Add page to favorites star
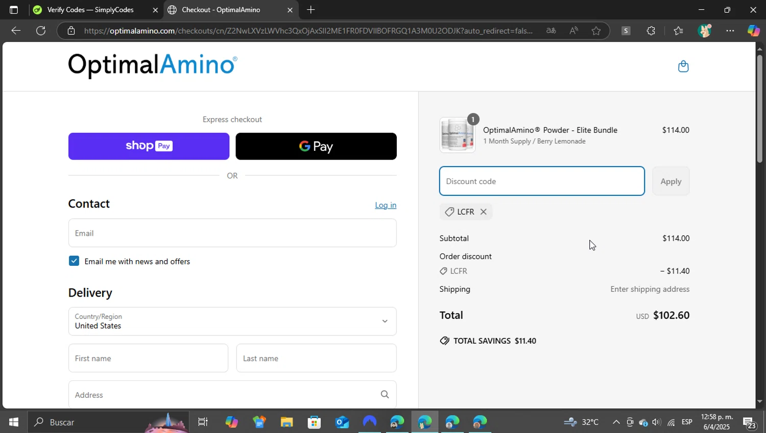Screen dimensions: 766x433 [596, 31]
